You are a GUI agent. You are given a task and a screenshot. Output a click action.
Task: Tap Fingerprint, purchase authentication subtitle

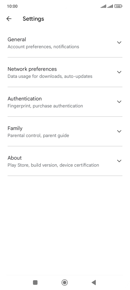[45, 106]
